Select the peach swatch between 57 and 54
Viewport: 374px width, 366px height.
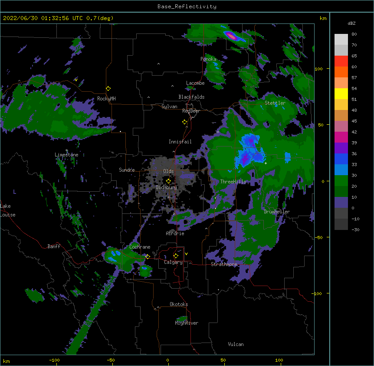pyautogui.click(x=341, y=83)
